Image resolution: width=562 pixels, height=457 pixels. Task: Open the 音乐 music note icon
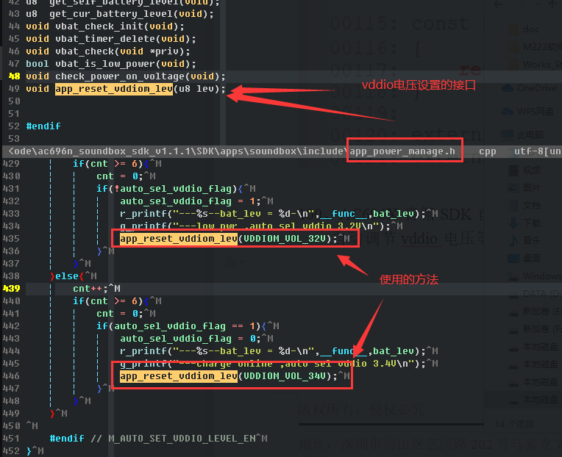(x=513, y=240)
